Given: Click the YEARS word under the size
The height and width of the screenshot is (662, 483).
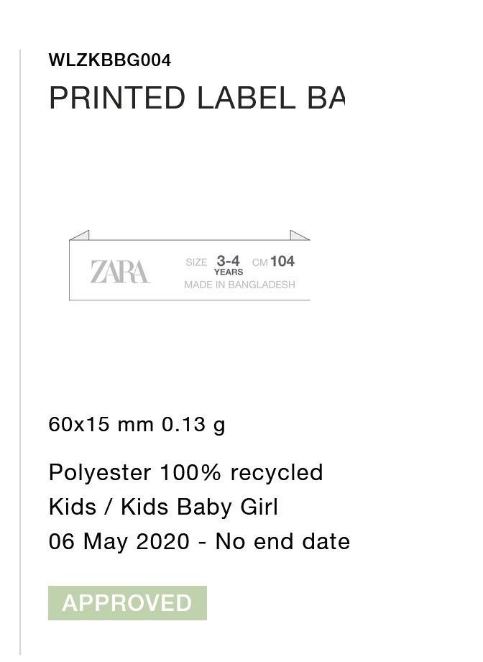Looking at the screenshot, I should 229,272.
